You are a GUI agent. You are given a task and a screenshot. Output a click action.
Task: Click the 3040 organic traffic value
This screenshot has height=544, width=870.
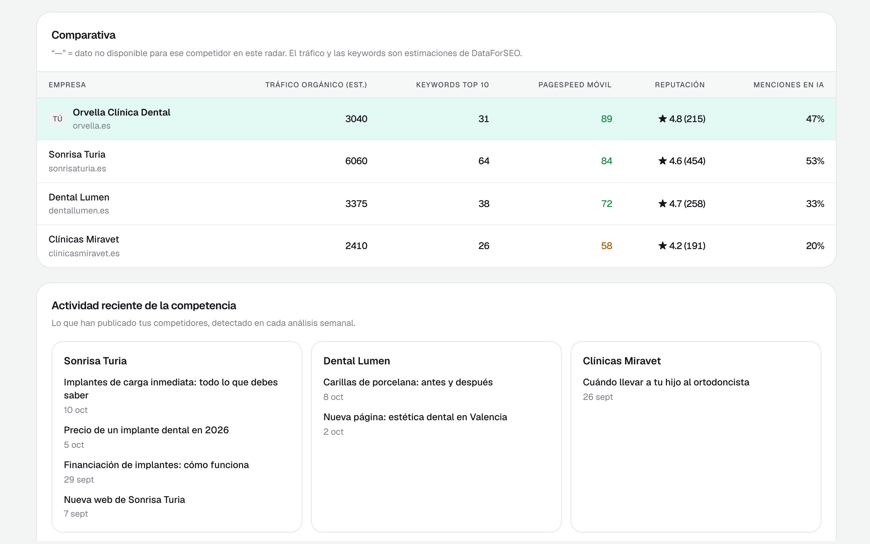pyautogui.click(x=356, y=119)
